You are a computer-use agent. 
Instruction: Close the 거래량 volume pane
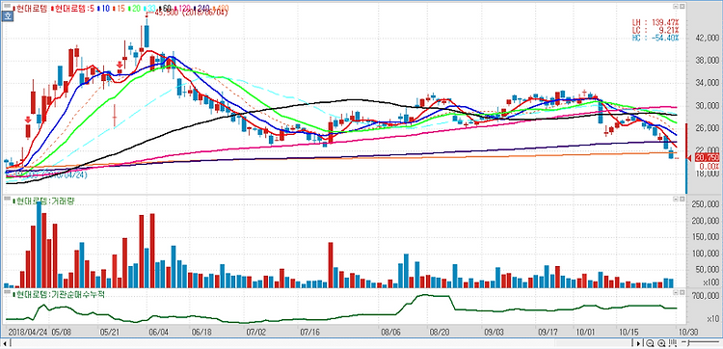click(682, 200)
